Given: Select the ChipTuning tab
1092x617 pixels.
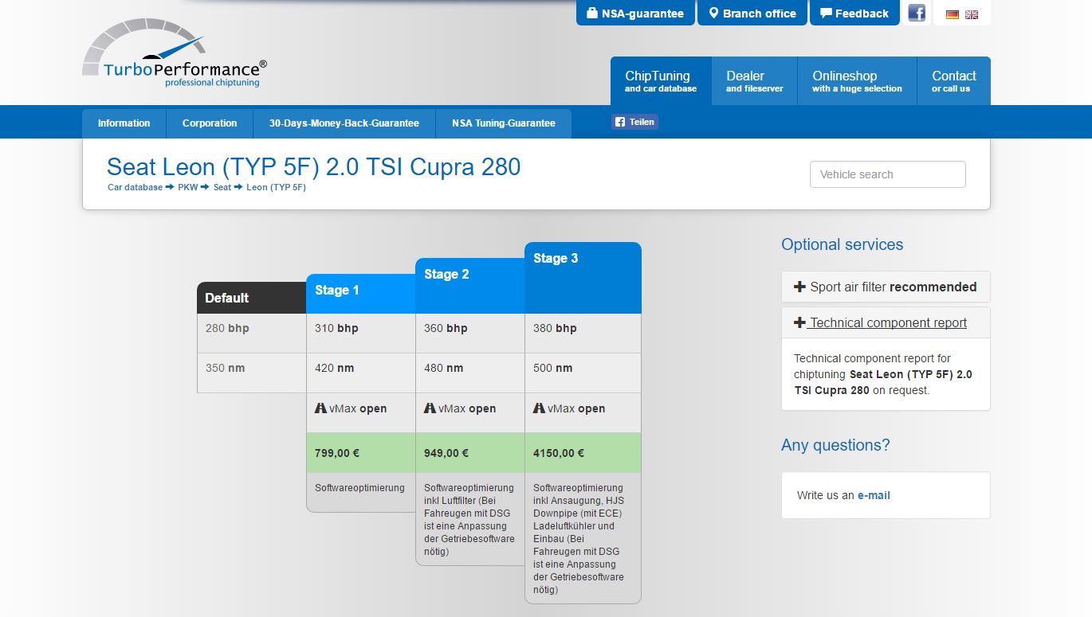Looking at the screenshot, I should pyautogui.click(x=661, y=81).
